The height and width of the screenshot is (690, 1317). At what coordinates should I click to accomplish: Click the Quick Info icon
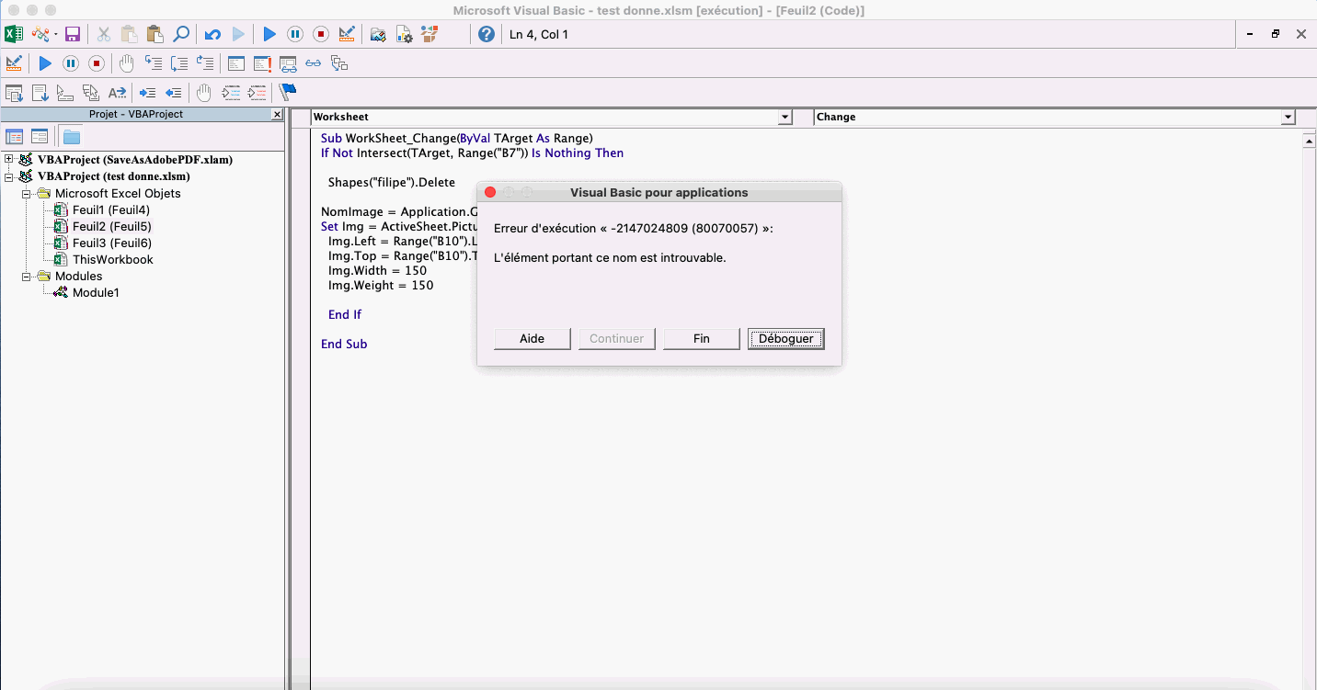pos(65,92)
